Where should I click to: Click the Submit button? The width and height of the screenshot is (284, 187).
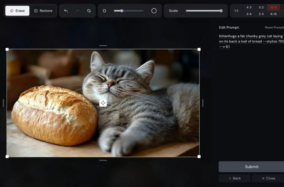(251, 167)
